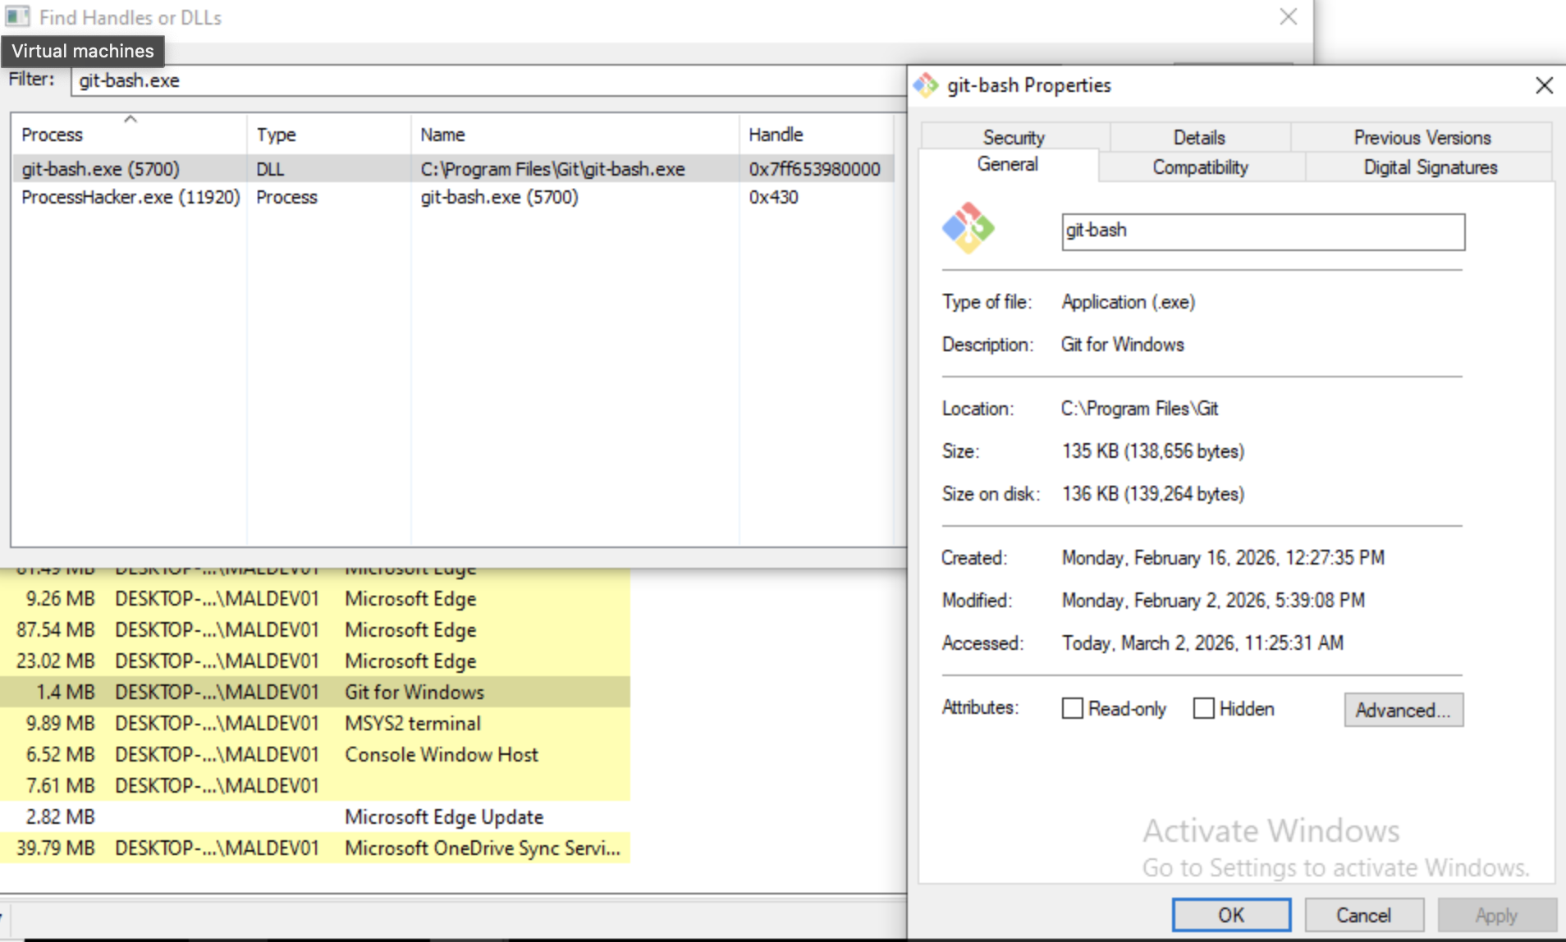The height and width of the screenshot is (942, 1566).
Task: Click the large git-bash application icon
Action: pyautogui.click(x=968, y=228)
